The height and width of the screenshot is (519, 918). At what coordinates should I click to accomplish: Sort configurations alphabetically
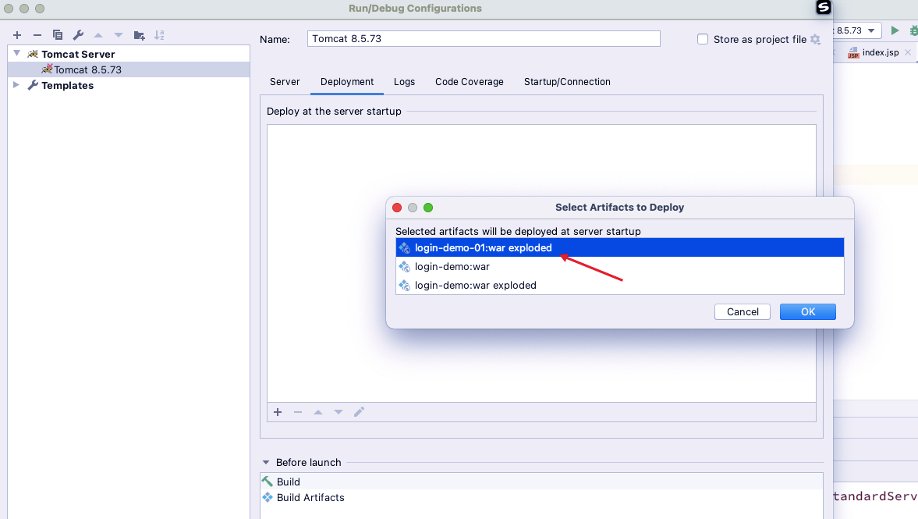[x=159, y=35]
